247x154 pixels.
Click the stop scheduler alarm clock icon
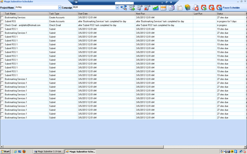click(x=212, y=7)
